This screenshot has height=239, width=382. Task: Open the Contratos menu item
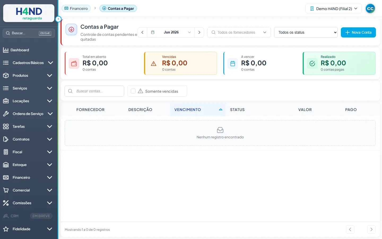[x=29, y=139]
